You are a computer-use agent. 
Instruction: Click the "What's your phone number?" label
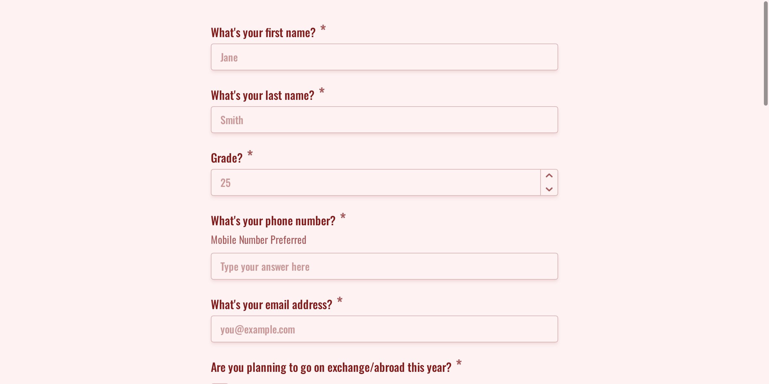click(273, 221)
